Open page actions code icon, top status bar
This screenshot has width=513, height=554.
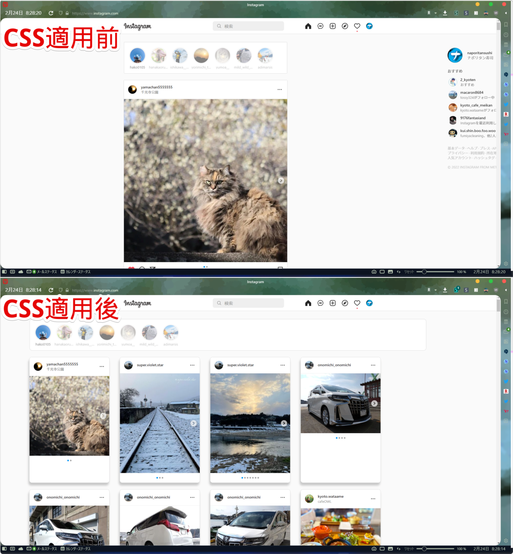click(x=398, y=272)
